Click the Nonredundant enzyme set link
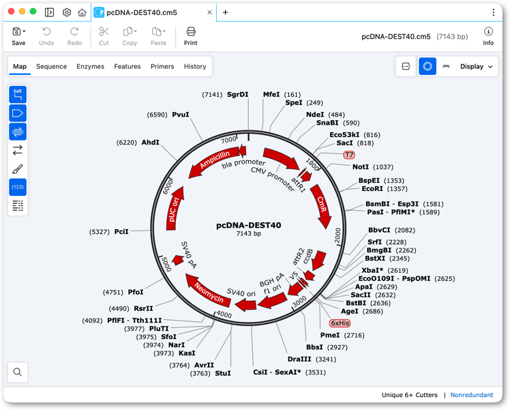 (472, 395)
